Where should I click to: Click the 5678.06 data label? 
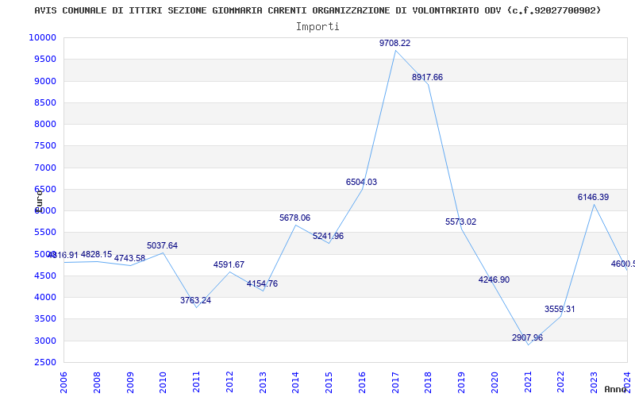click(x=294, y=218)
